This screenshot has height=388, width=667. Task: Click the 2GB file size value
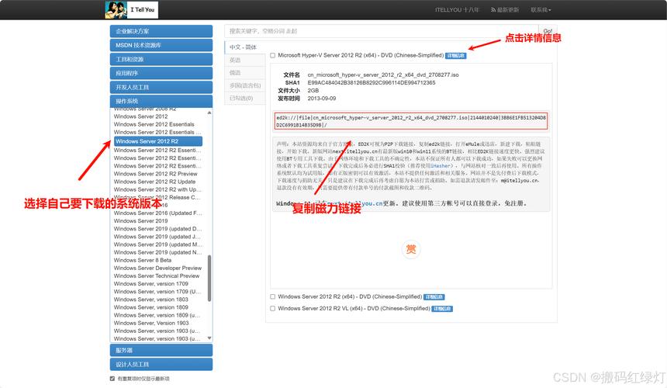(313, 91)
